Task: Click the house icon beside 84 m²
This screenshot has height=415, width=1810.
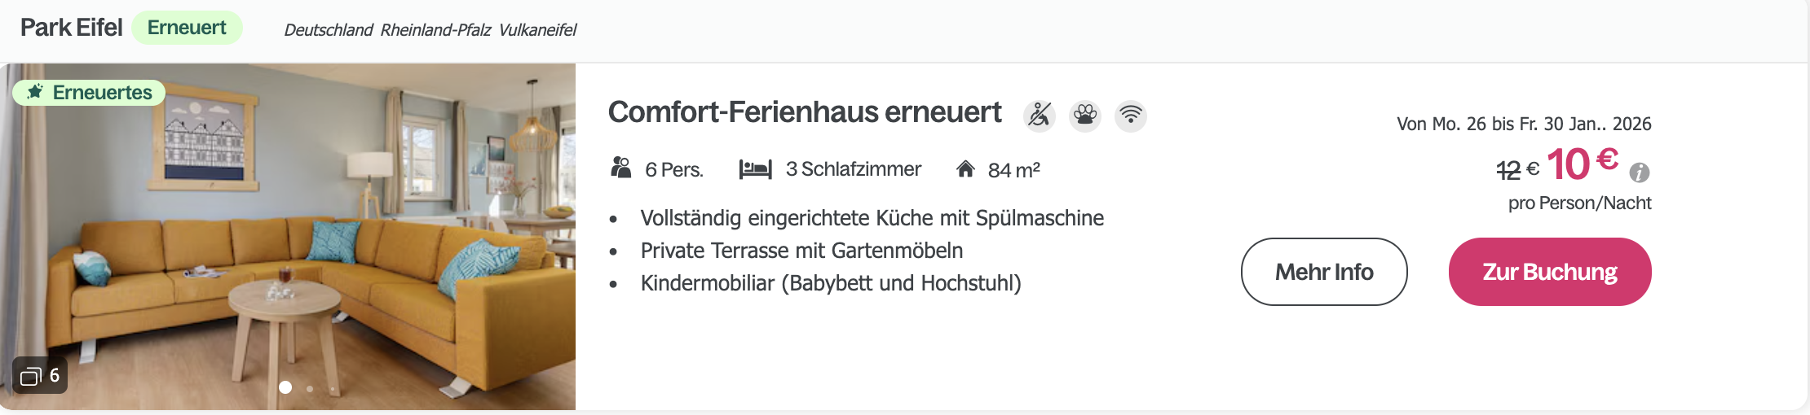Action: pyautogui.click(x=965, y=169)
